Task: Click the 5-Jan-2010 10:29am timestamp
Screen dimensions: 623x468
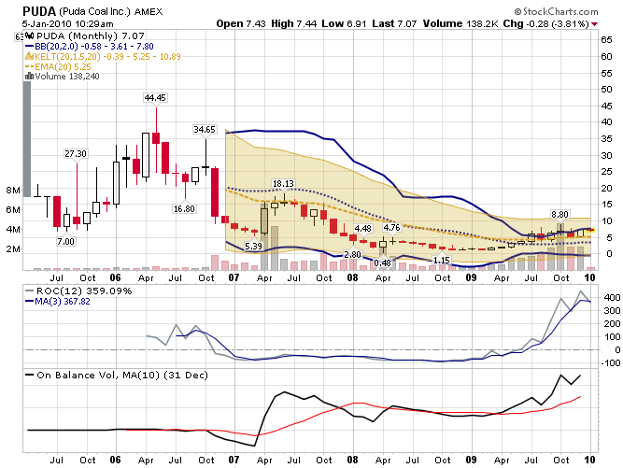Action: click(x=67, y=24)
